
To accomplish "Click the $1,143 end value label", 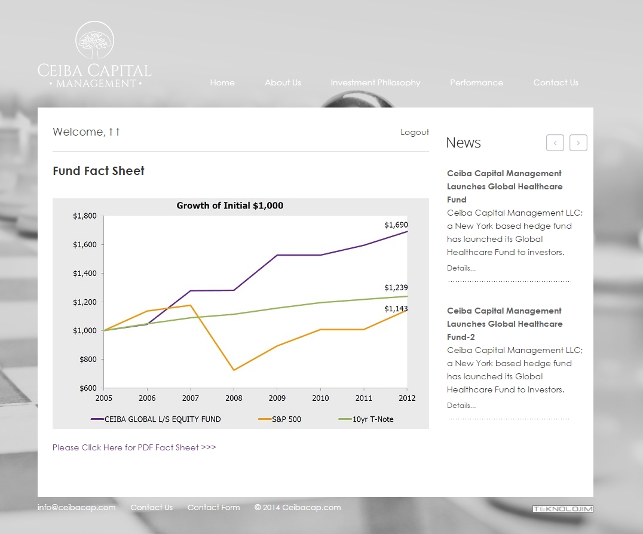I will pyautogui.click(x=396, y=309).
